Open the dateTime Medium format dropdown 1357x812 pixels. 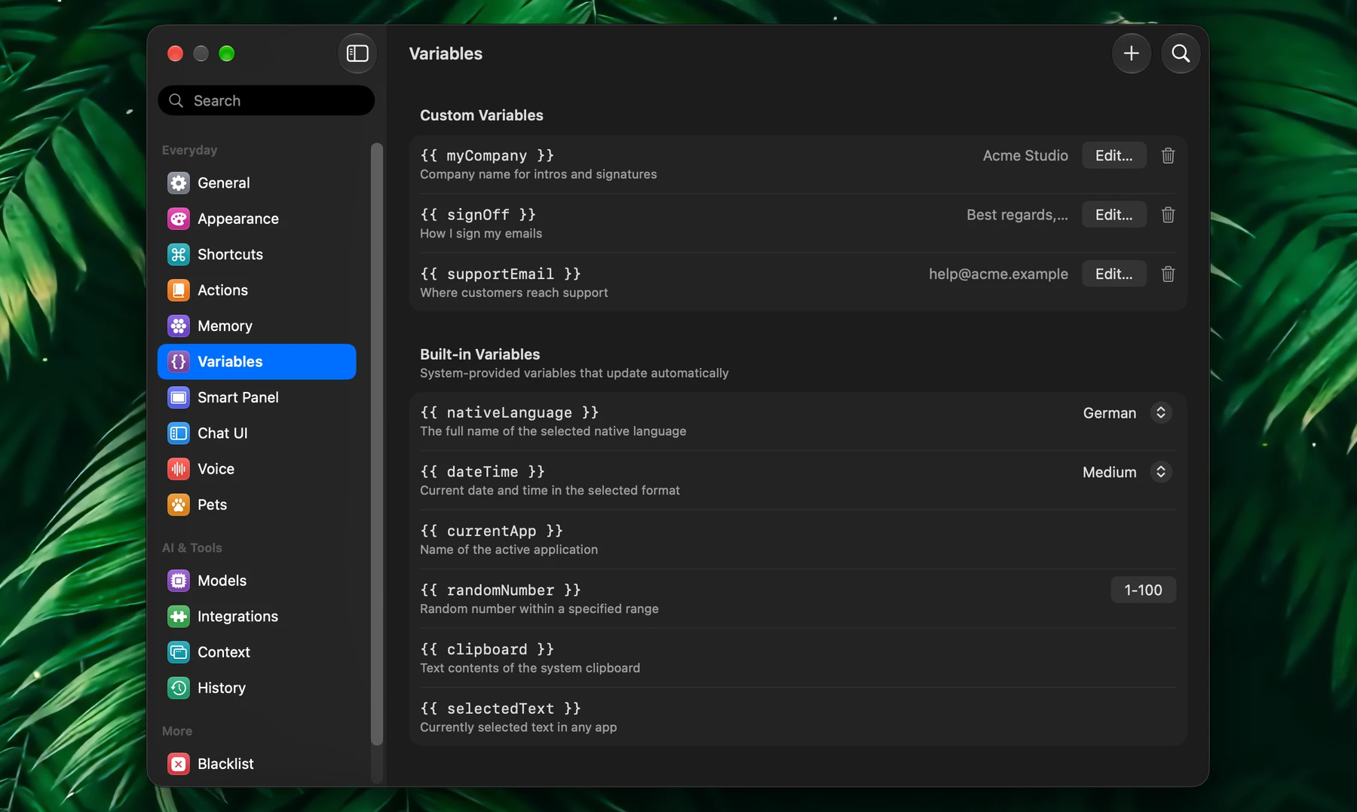click(1127, 472)
